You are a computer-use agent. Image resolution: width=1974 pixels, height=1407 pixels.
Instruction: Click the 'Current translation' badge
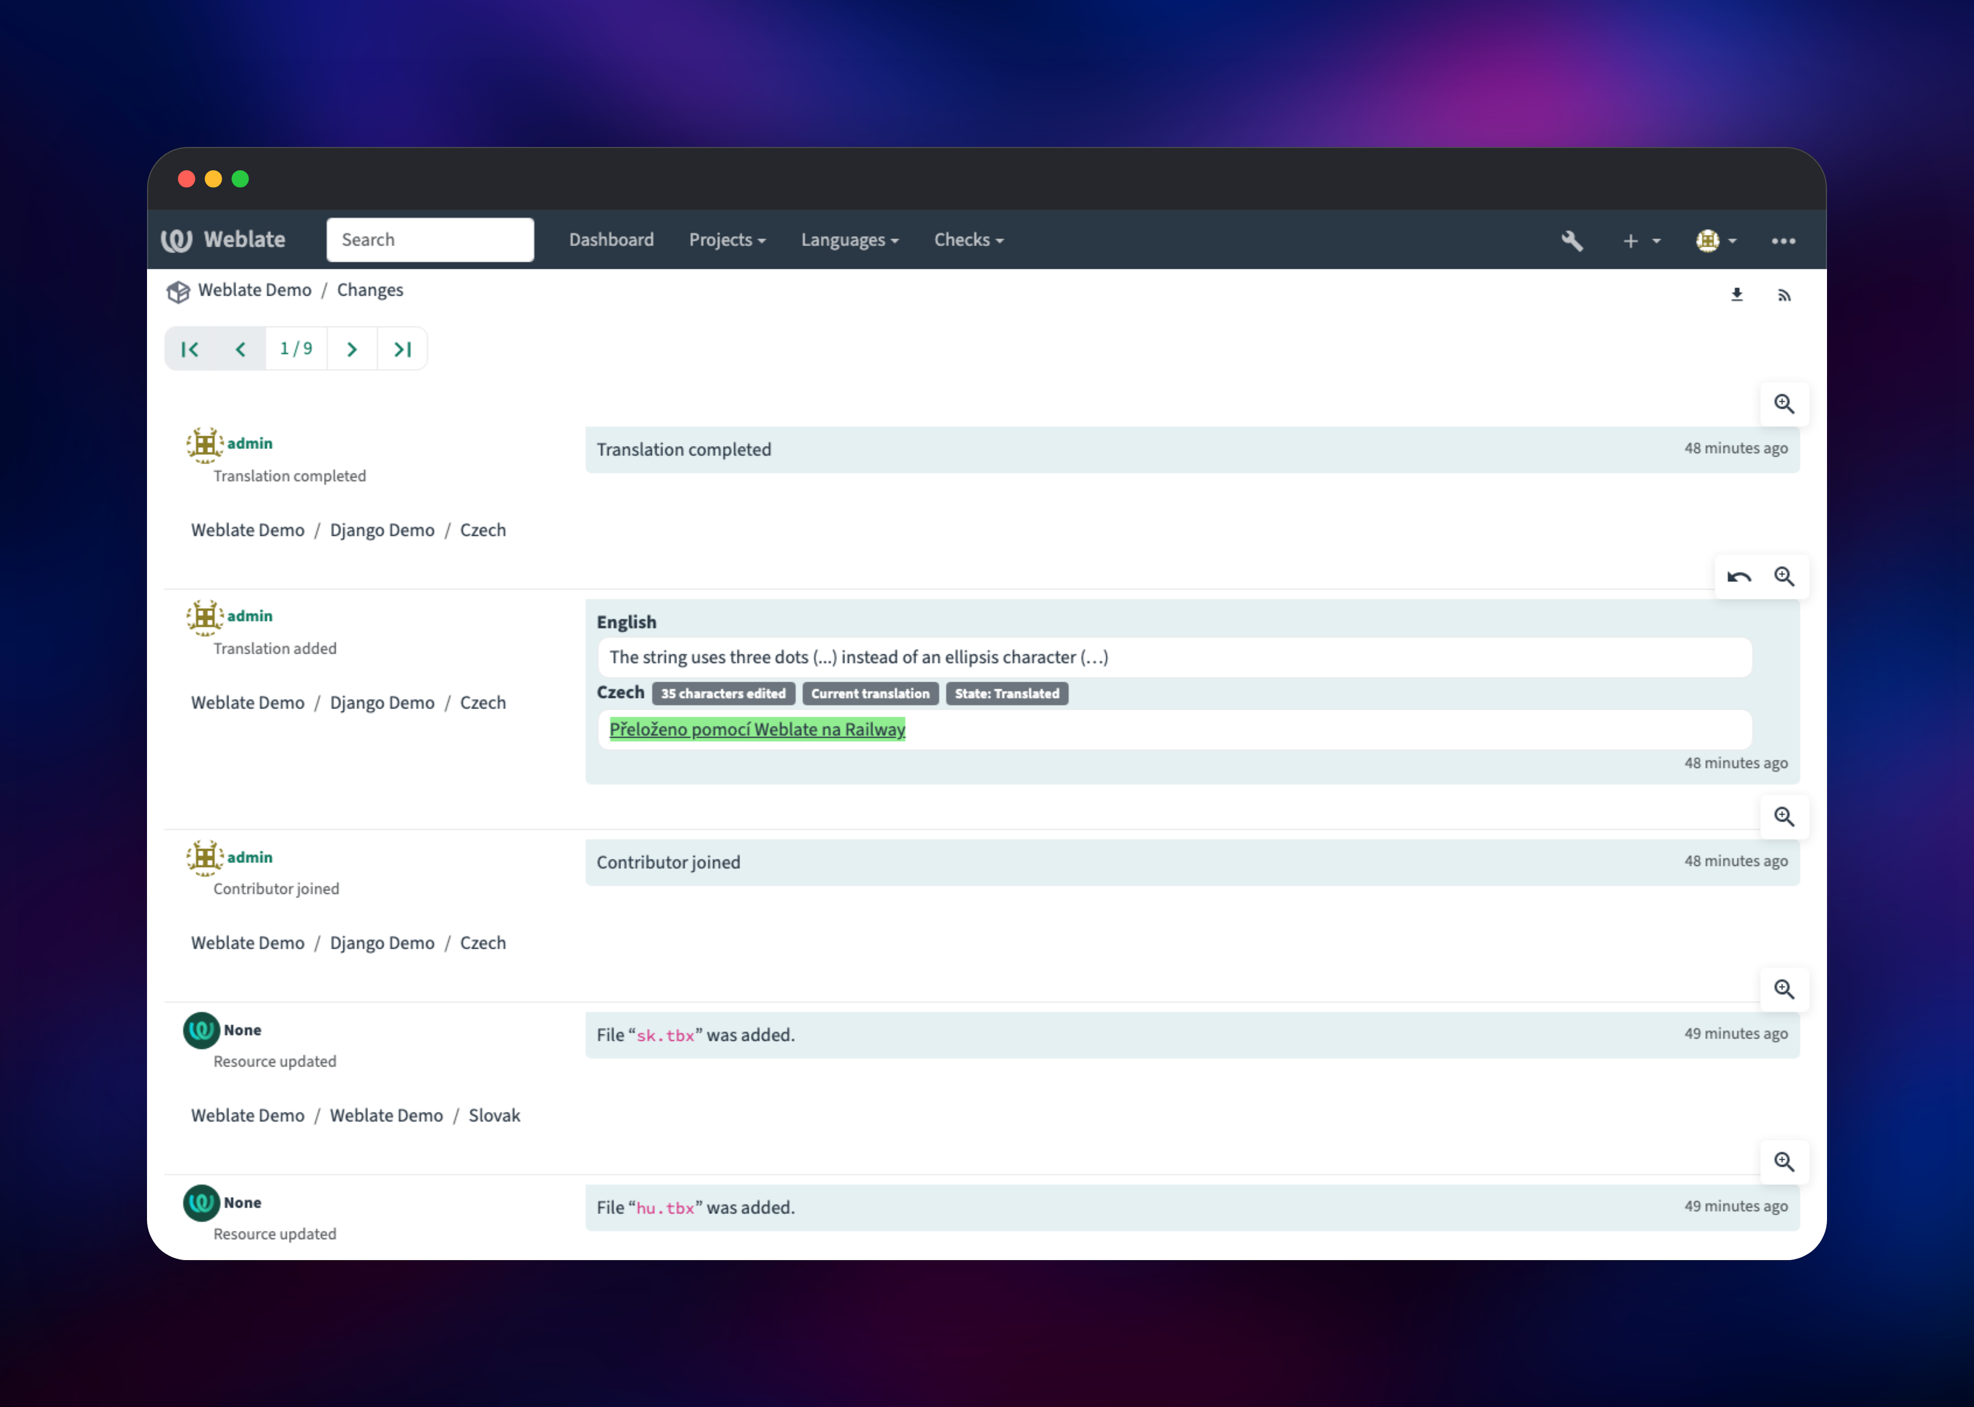click(870, 694)
